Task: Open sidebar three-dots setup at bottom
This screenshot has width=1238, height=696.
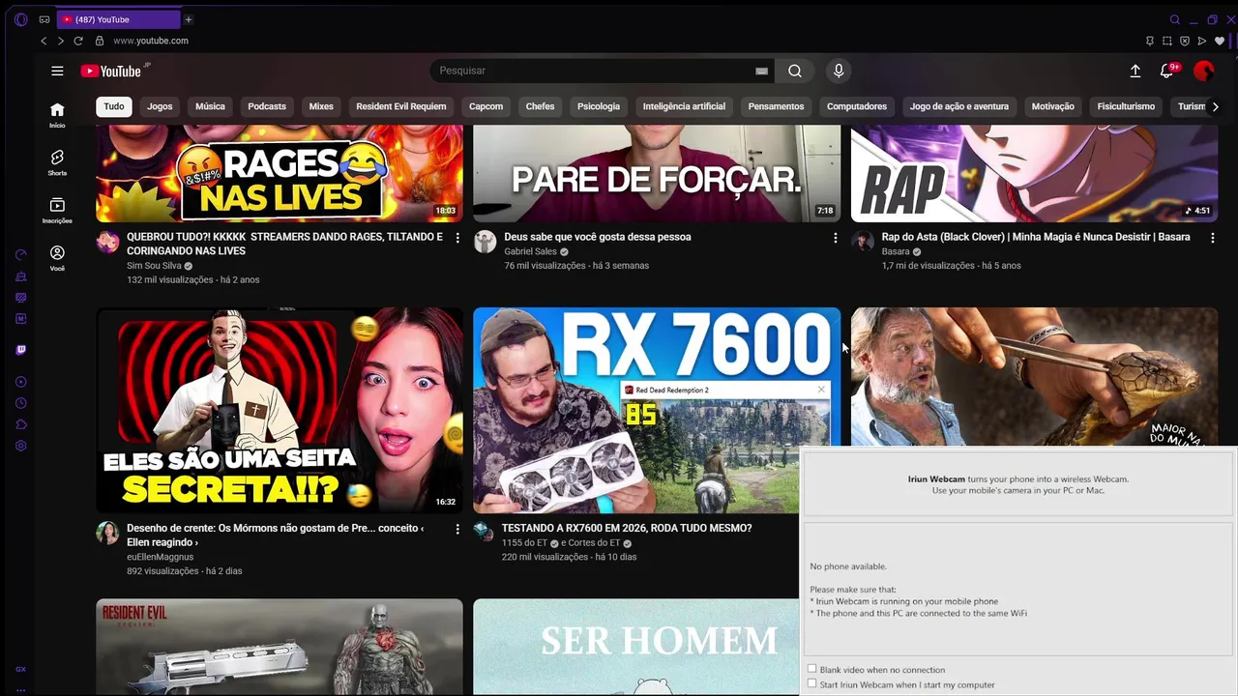Action: [20, 689]
